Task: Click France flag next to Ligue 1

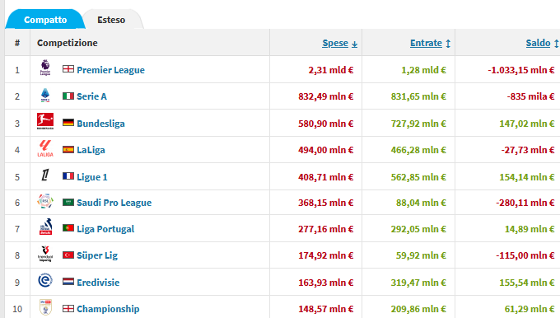Action: [x=68, y=176]
